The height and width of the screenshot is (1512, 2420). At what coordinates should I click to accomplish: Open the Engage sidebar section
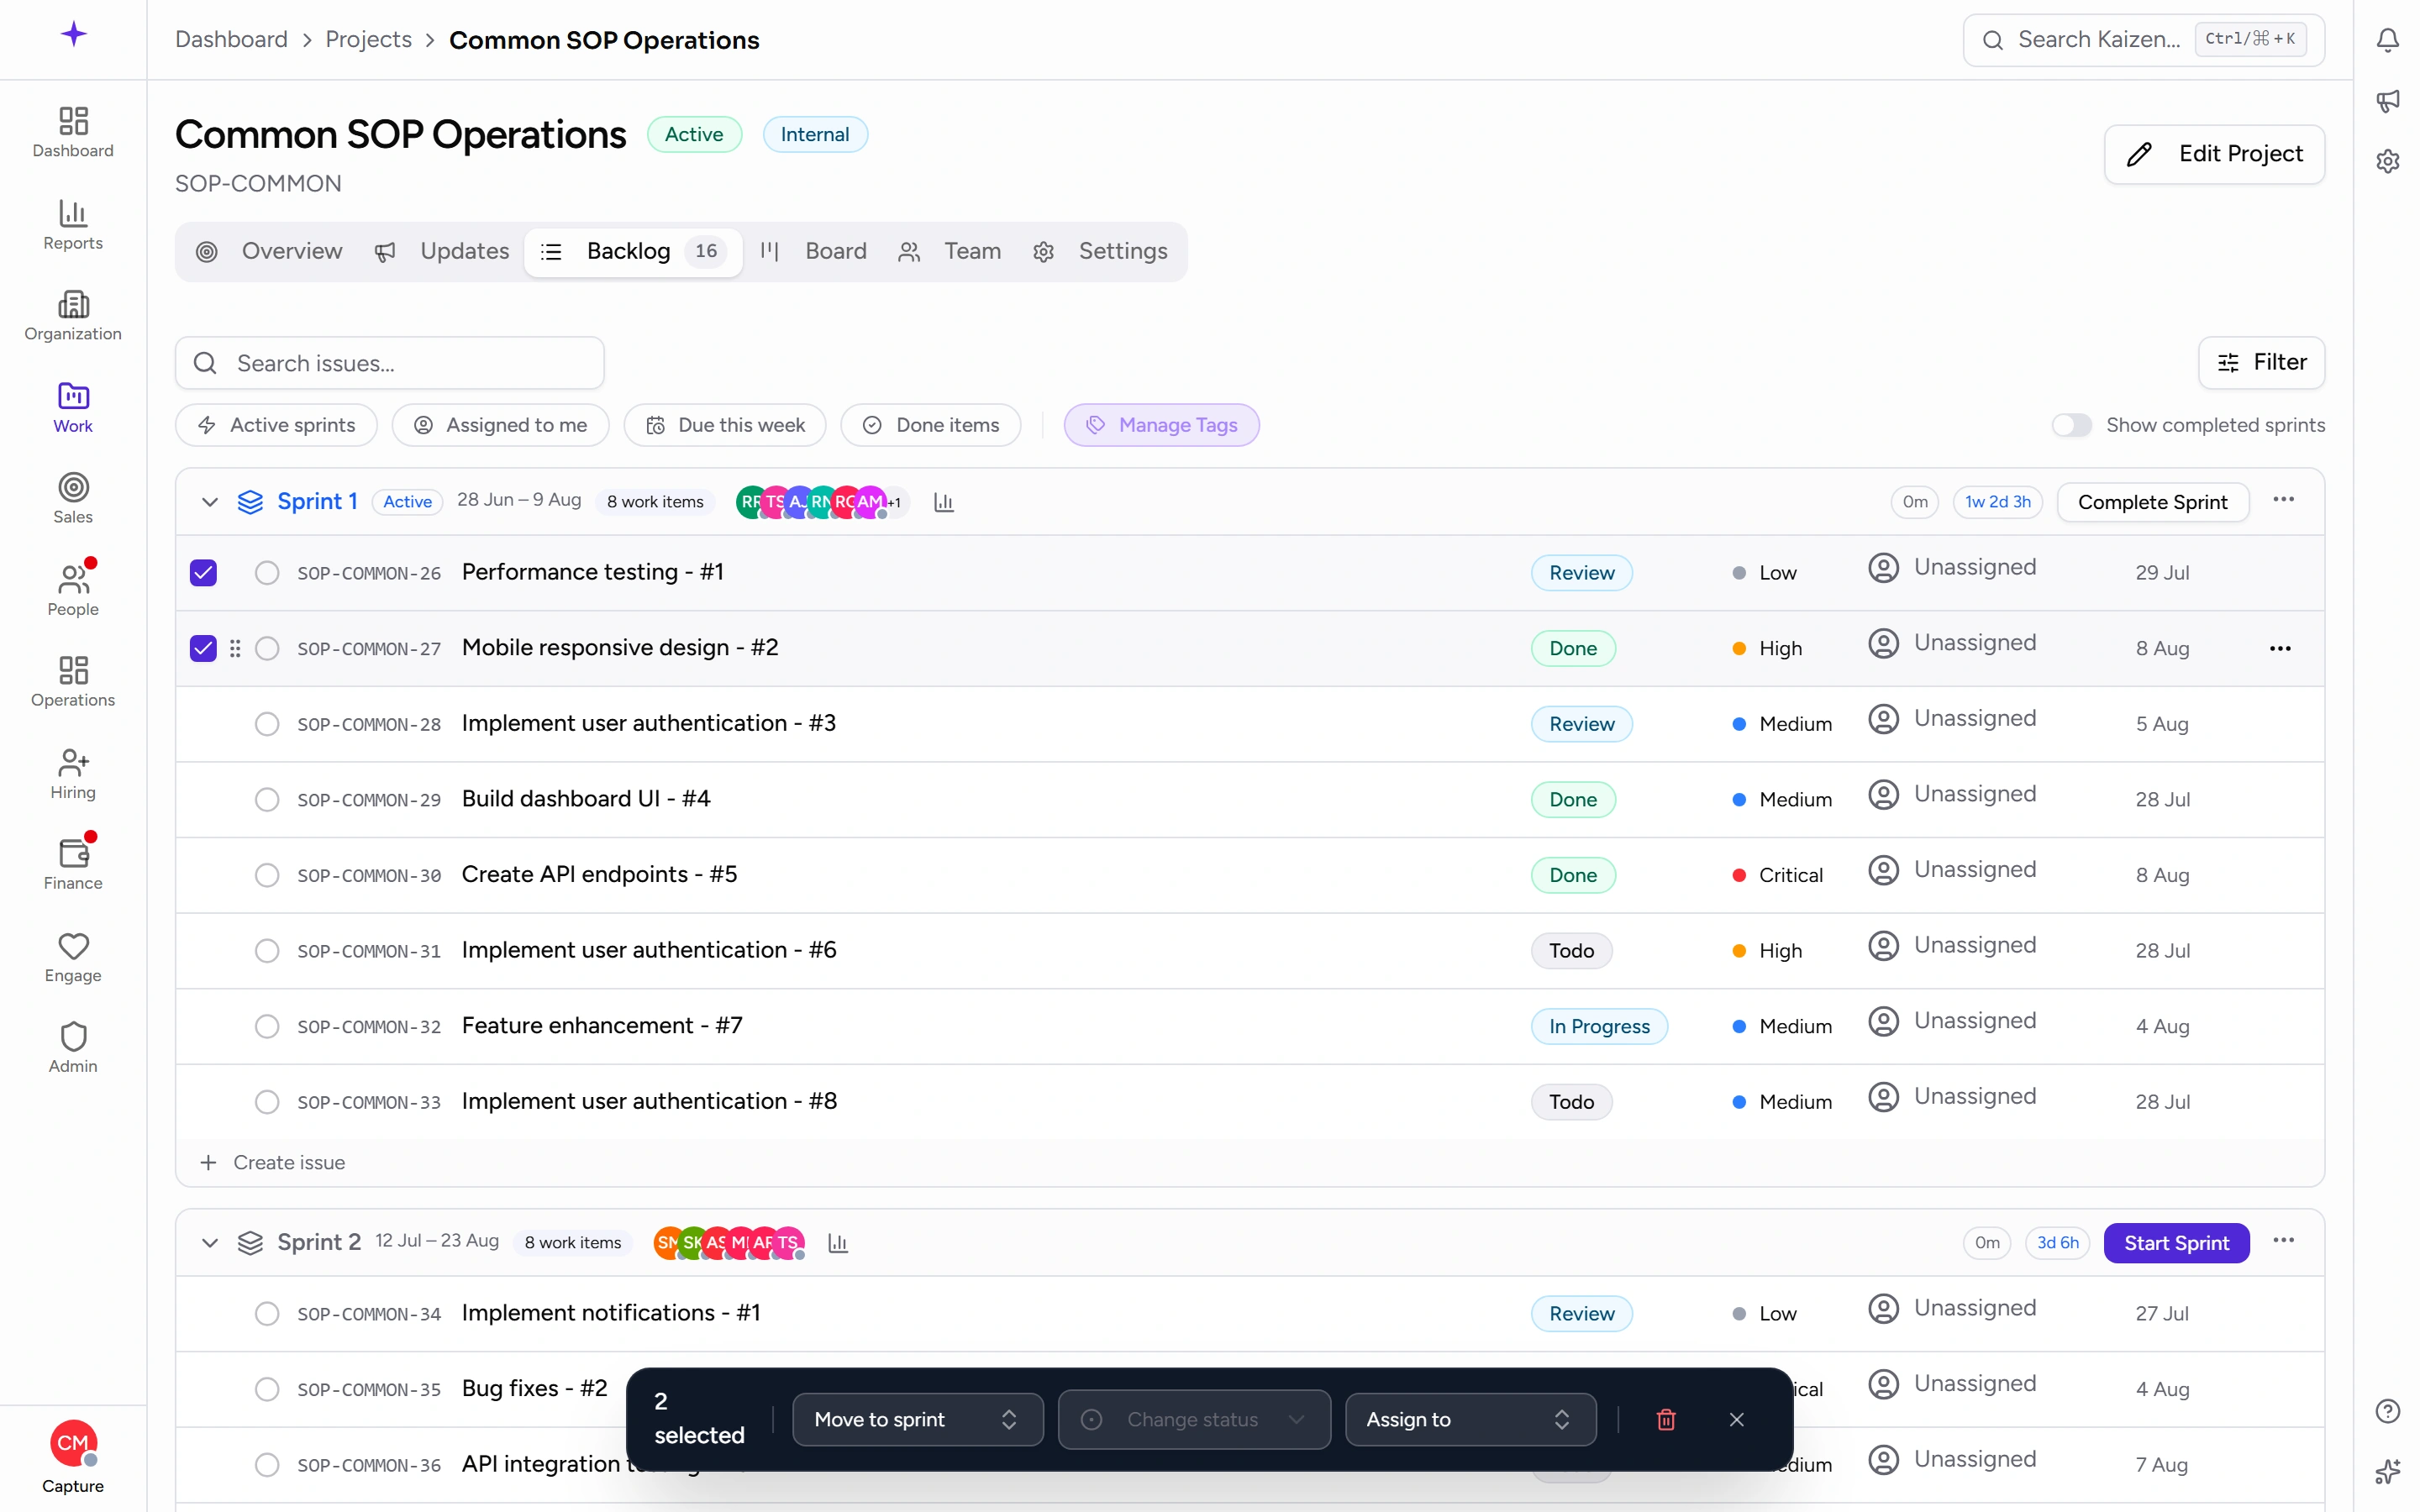point(73,957)
